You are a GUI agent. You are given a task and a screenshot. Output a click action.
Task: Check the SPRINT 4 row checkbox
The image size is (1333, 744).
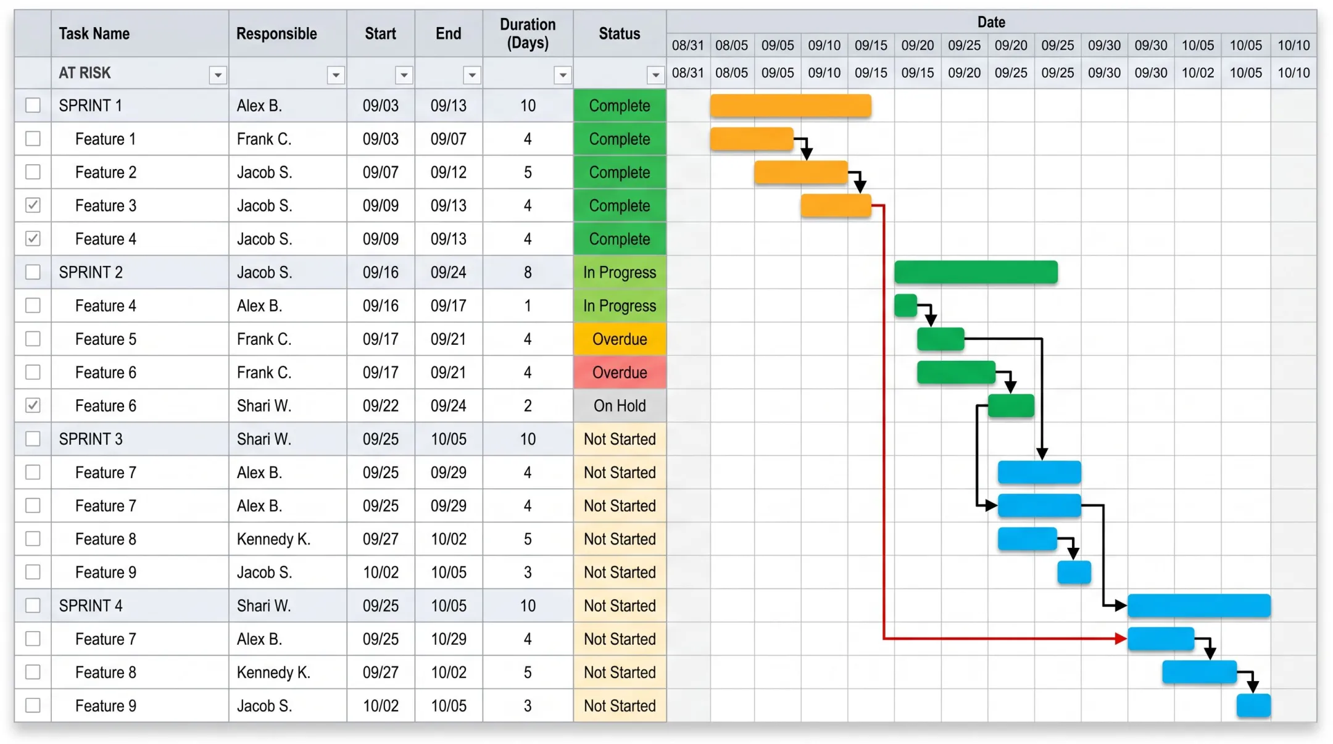click(x=33, y=605)
